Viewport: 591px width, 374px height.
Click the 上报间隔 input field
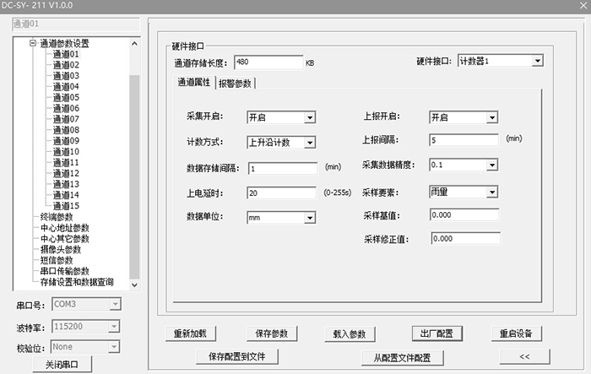[x=464, y=141]
